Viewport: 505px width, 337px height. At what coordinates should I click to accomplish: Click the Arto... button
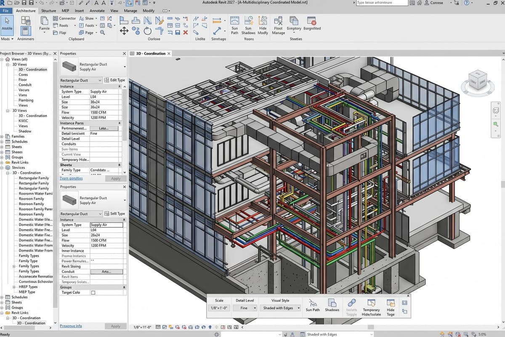coord(106,272)
